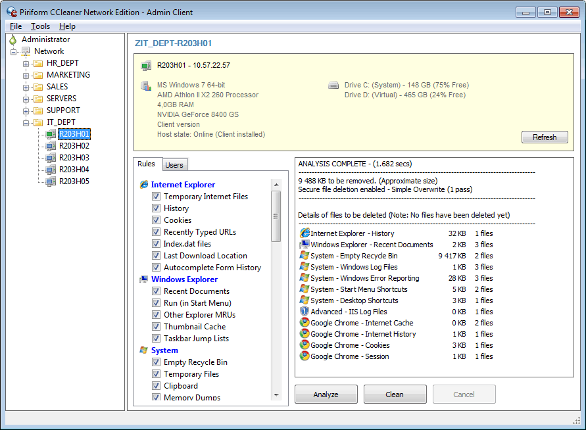Disable the Empty Recycle Bin checkbox
The image size is (586, 430).
(x=157, y=362)
